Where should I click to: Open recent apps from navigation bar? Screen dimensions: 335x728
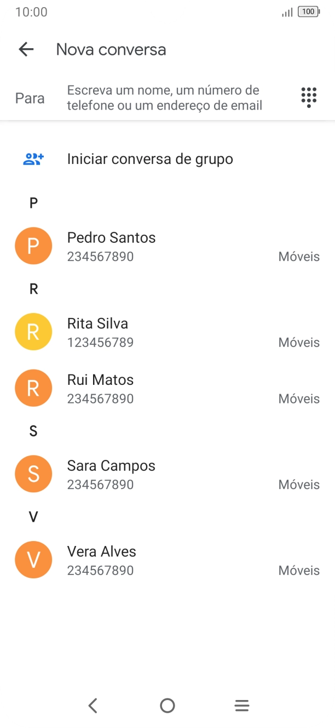pos(241,706)
